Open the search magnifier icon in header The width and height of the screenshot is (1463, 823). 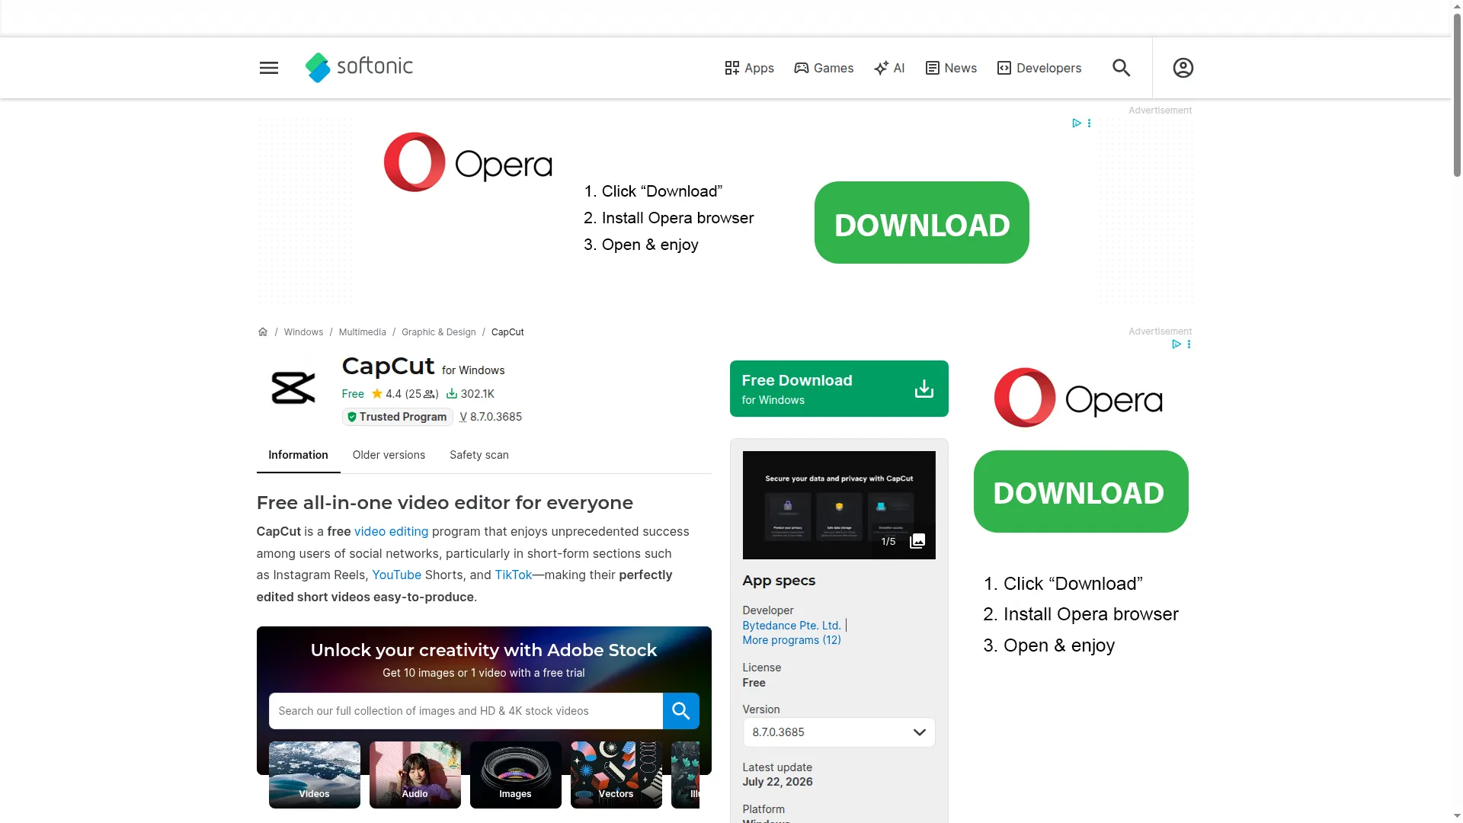pos(1121,68)
